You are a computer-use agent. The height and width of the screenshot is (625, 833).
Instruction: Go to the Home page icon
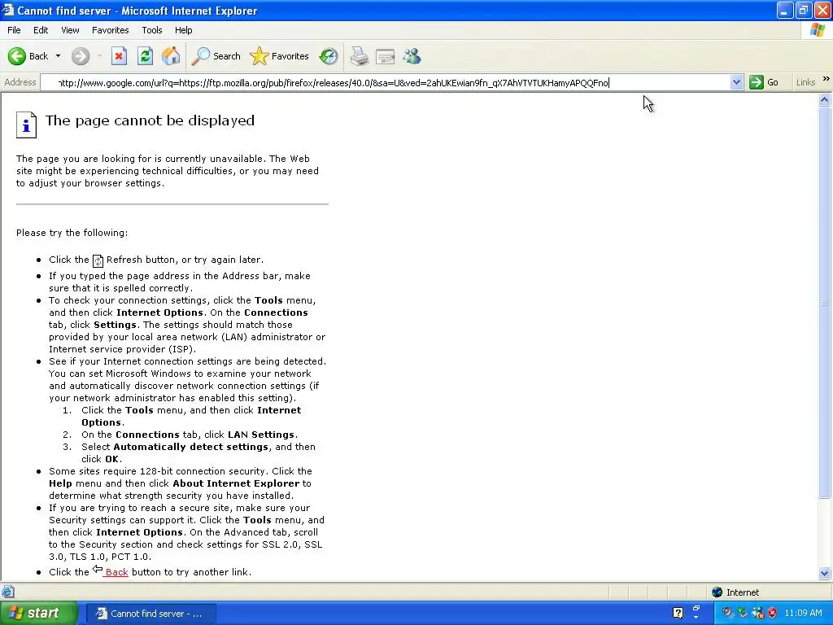(x=171, y=56)
